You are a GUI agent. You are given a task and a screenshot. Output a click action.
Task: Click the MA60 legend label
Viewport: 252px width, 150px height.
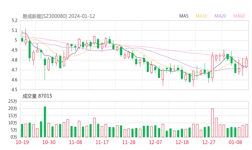click(x=239, y=16)
